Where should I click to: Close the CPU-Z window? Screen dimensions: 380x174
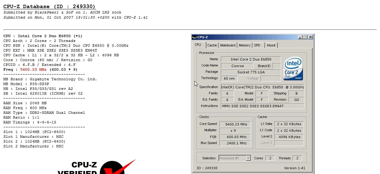310,37
